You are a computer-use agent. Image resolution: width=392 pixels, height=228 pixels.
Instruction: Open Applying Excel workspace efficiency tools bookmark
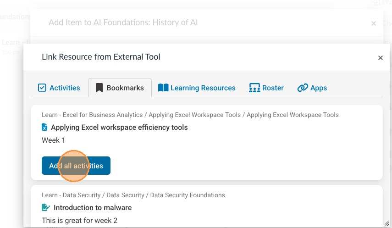[119, 127]
